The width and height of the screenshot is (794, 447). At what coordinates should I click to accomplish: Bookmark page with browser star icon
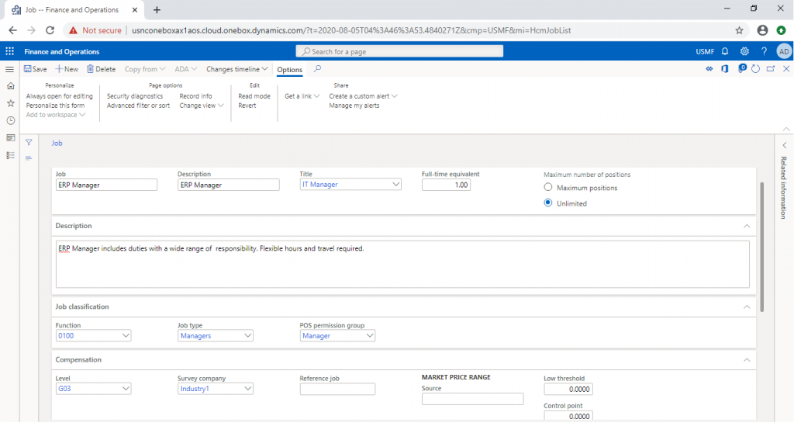[739, 30]
